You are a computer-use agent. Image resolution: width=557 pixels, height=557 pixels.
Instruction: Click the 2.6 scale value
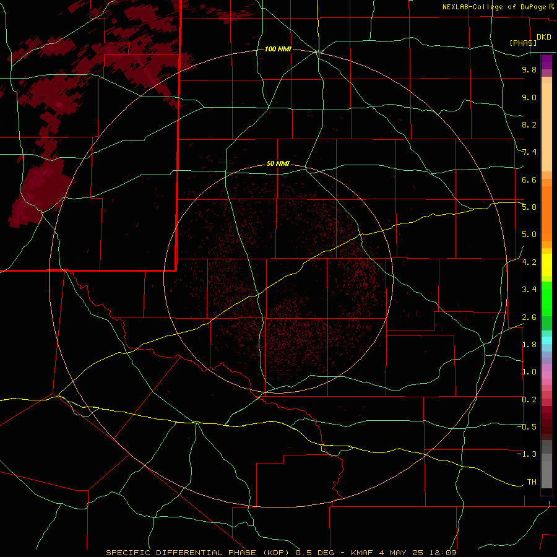pos(529,317)
